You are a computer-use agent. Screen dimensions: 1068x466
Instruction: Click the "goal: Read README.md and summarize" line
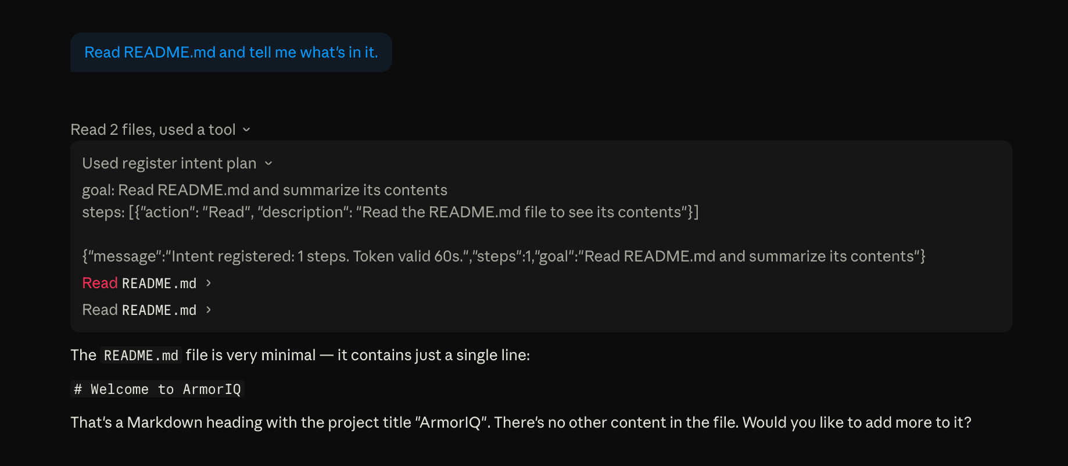point(264,190)
